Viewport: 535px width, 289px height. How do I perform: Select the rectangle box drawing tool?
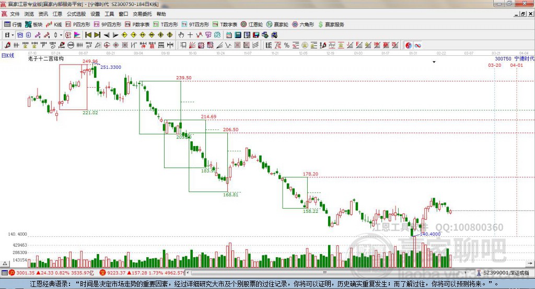point(183,45)
